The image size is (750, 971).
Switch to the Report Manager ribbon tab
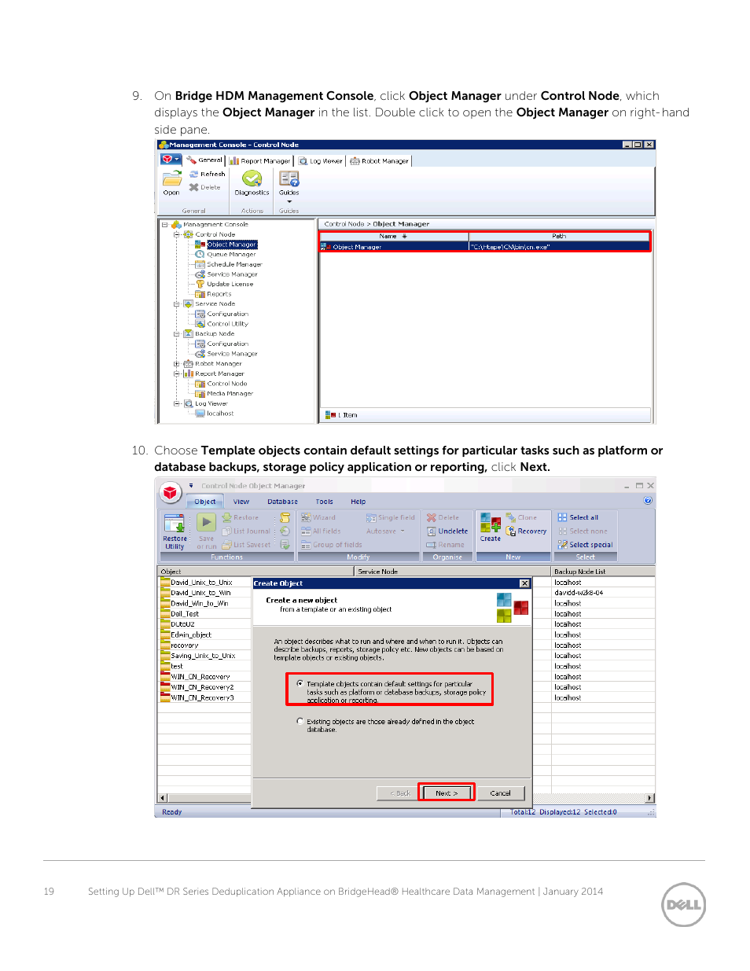pos(260,161)
